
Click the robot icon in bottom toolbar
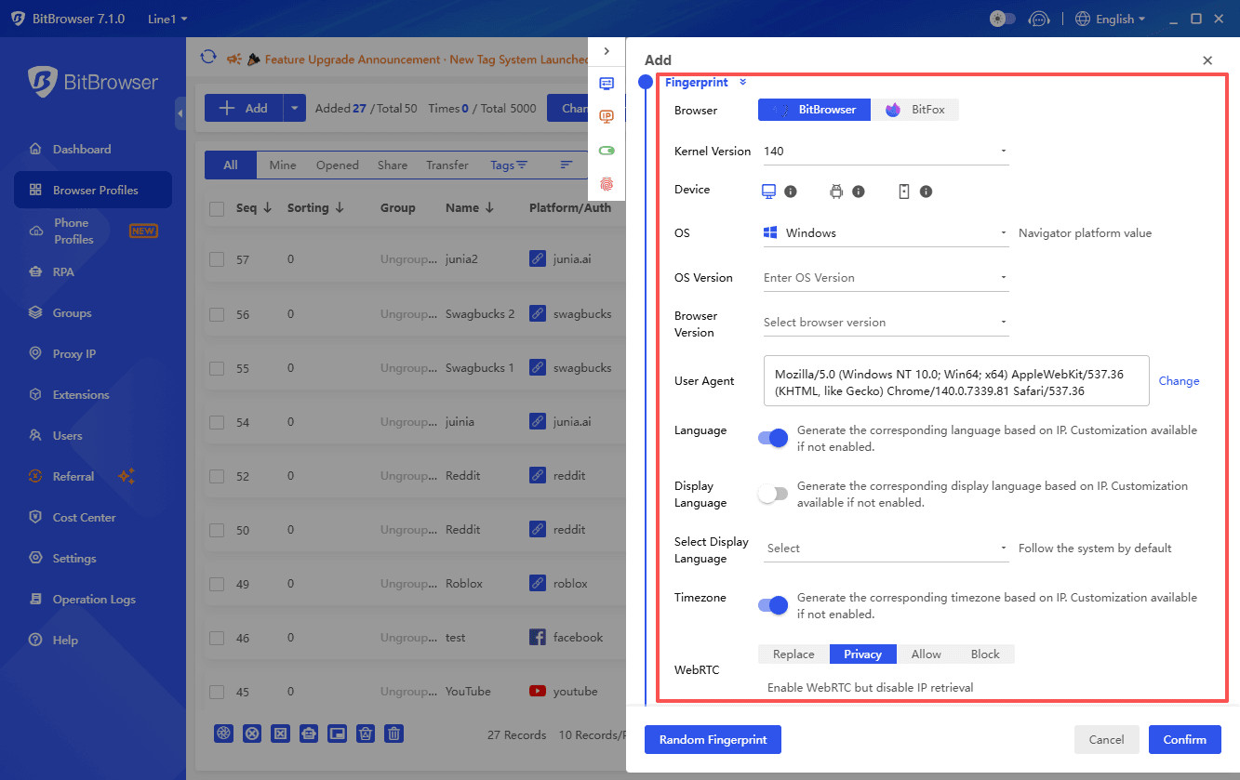point(309,734)
